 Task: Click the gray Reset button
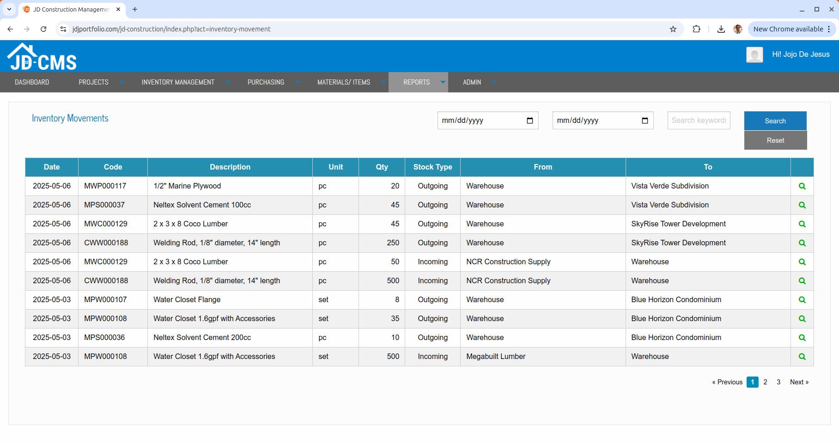[x=775, y=140]
